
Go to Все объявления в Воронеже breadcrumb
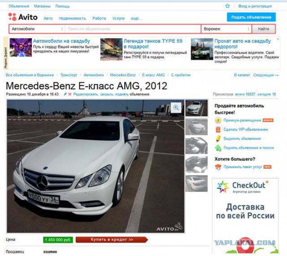[x=30, y=75]
